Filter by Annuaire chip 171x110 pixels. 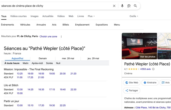[x=41, y=25]
